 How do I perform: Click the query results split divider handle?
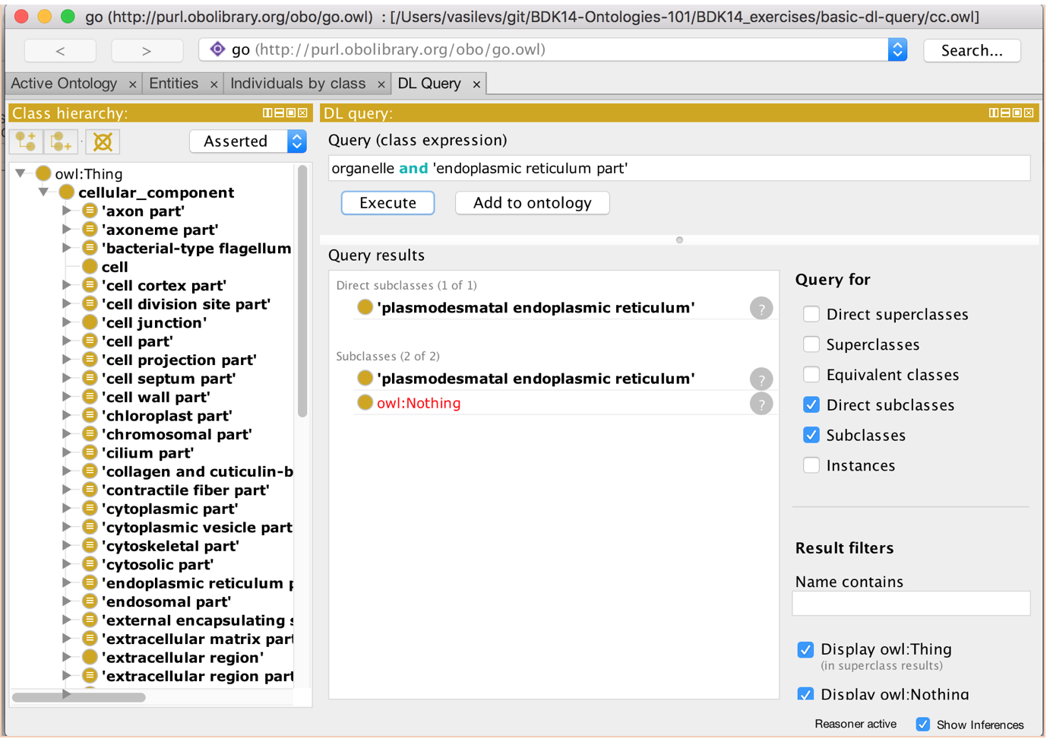679,240
